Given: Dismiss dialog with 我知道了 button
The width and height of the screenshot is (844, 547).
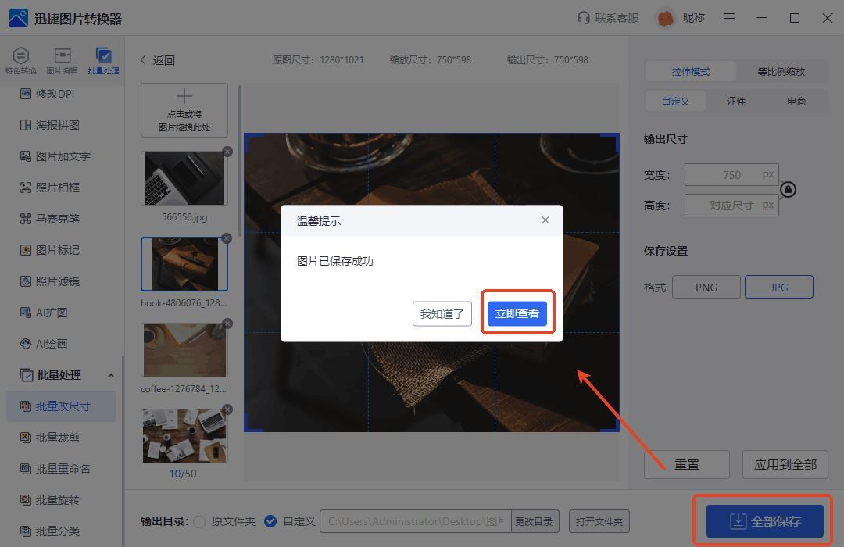Looking at the screenshot, I should [442, 313].
